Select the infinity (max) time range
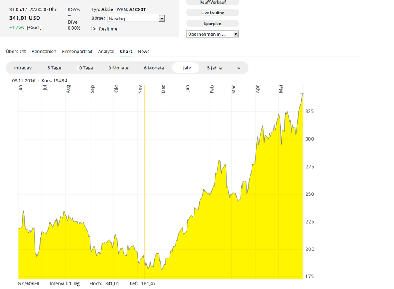The height and width of the screenshot is (289, 394). [239, 68]
